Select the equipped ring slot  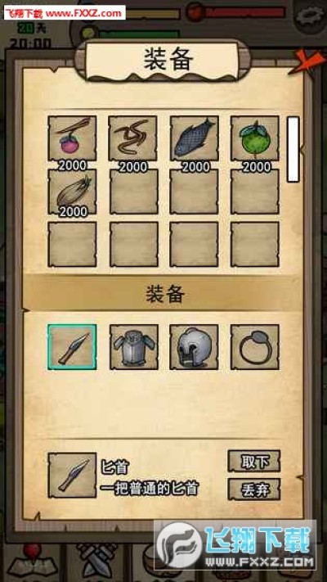point(255,347)
